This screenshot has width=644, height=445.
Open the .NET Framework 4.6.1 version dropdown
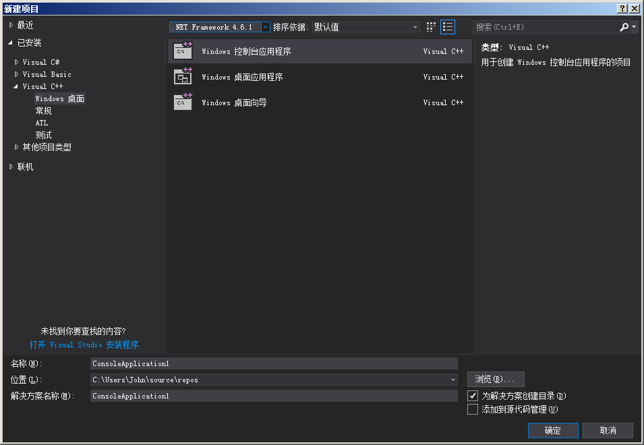tap(266, 27)
